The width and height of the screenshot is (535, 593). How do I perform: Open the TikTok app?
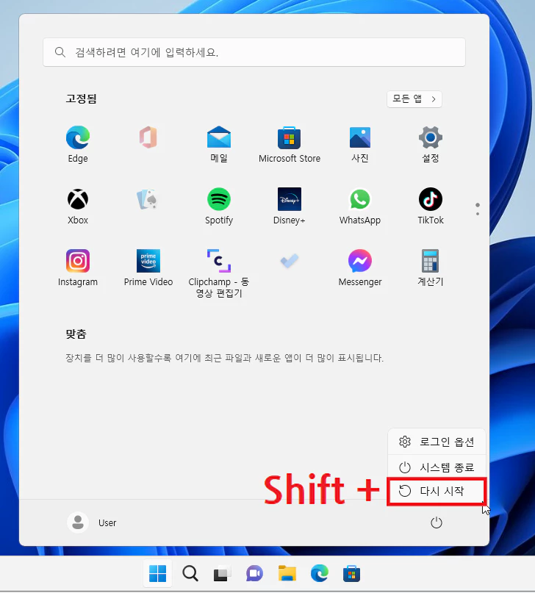point(430,206)
